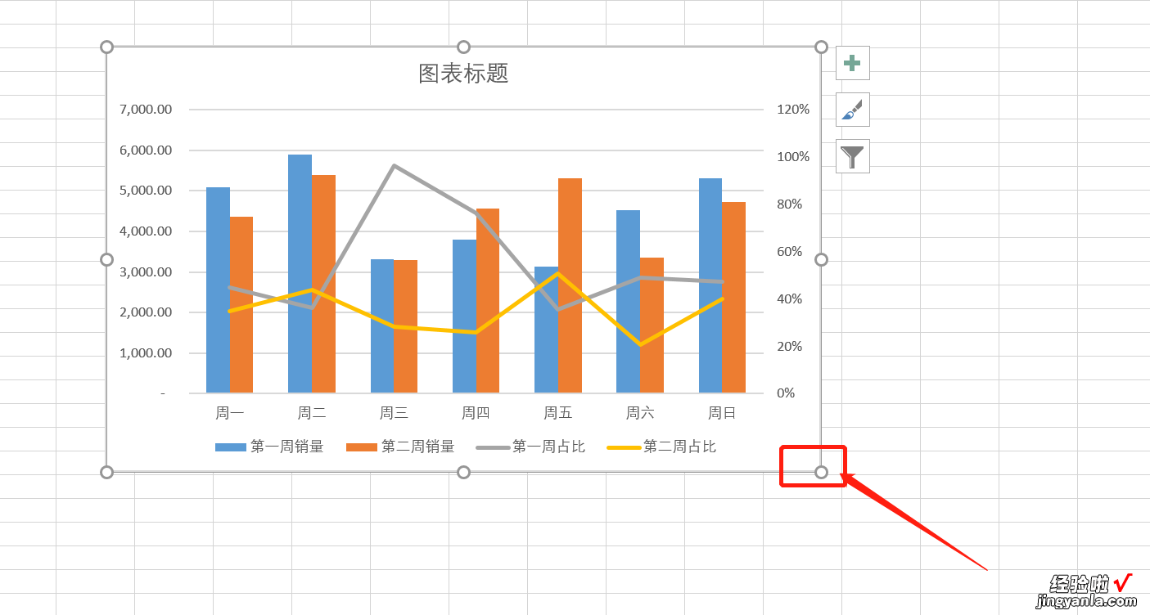1150x615 pixels.
Task: Click the 120% secondary axis label
Action: click(793, 110)
